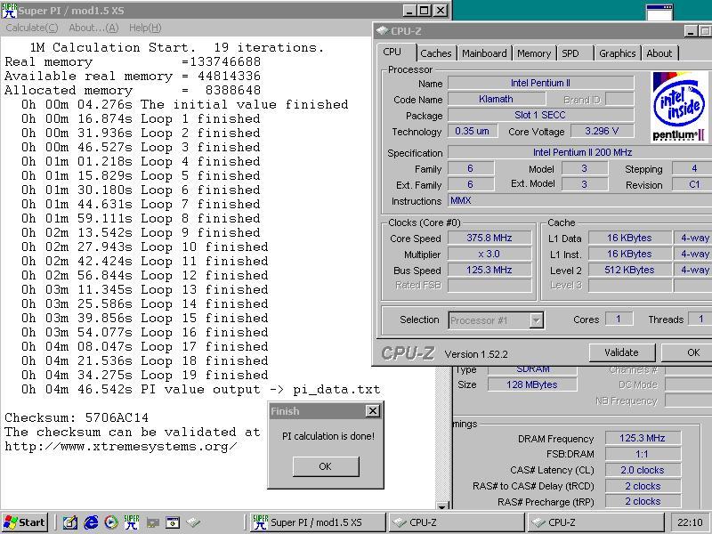This screenshot has width=712, height=534.
Task: Click the 22:10 taskbar clock
Action: tap(690, 522)
